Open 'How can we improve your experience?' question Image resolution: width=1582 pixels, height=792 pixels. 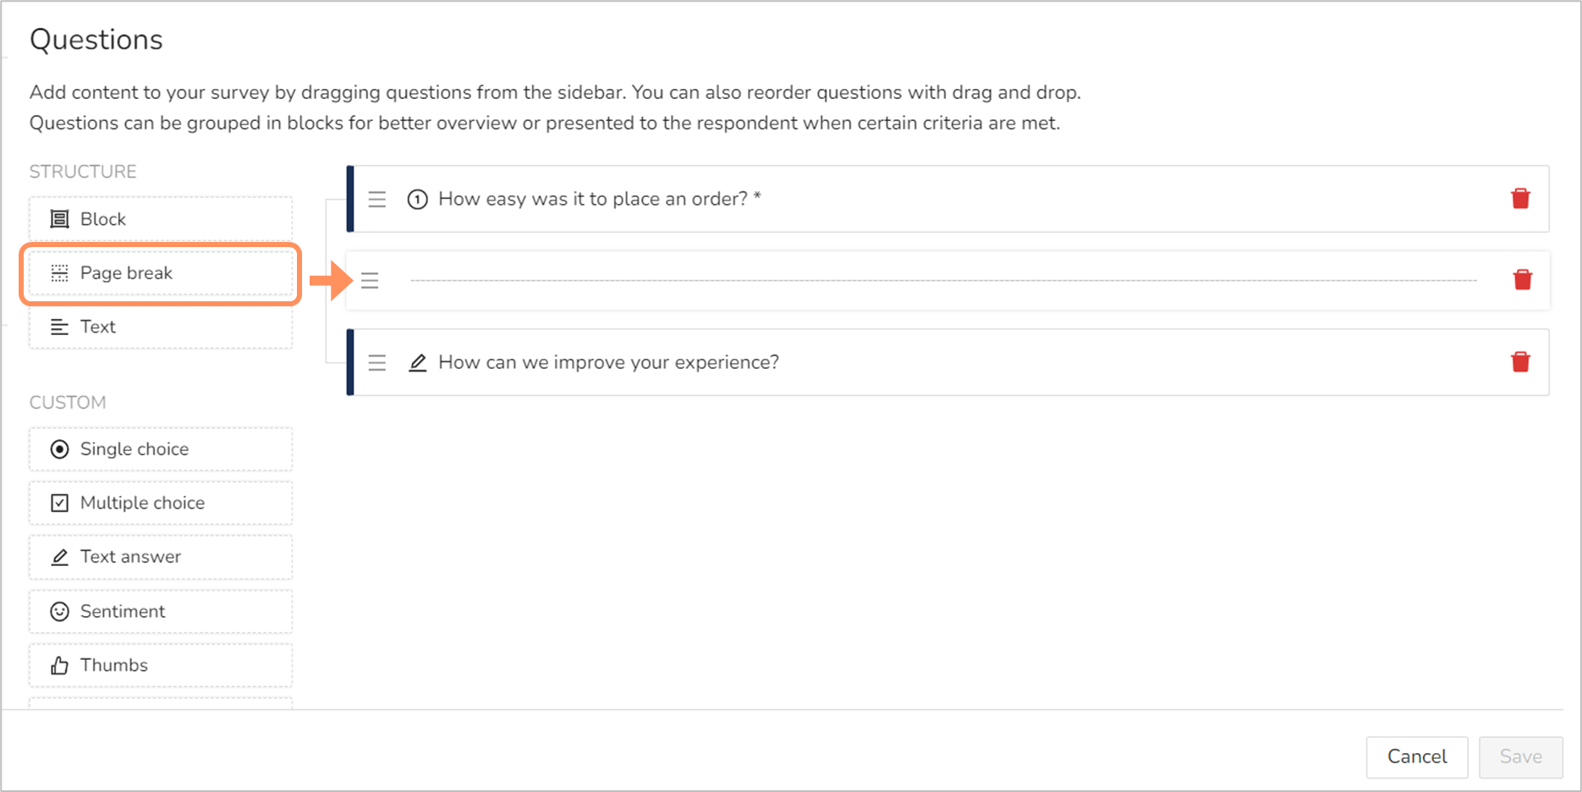click(x=608, y=362)
